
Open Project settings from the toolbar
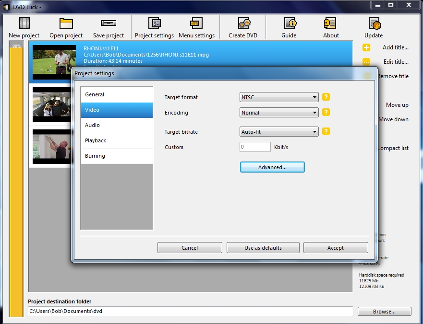point(154,28)
